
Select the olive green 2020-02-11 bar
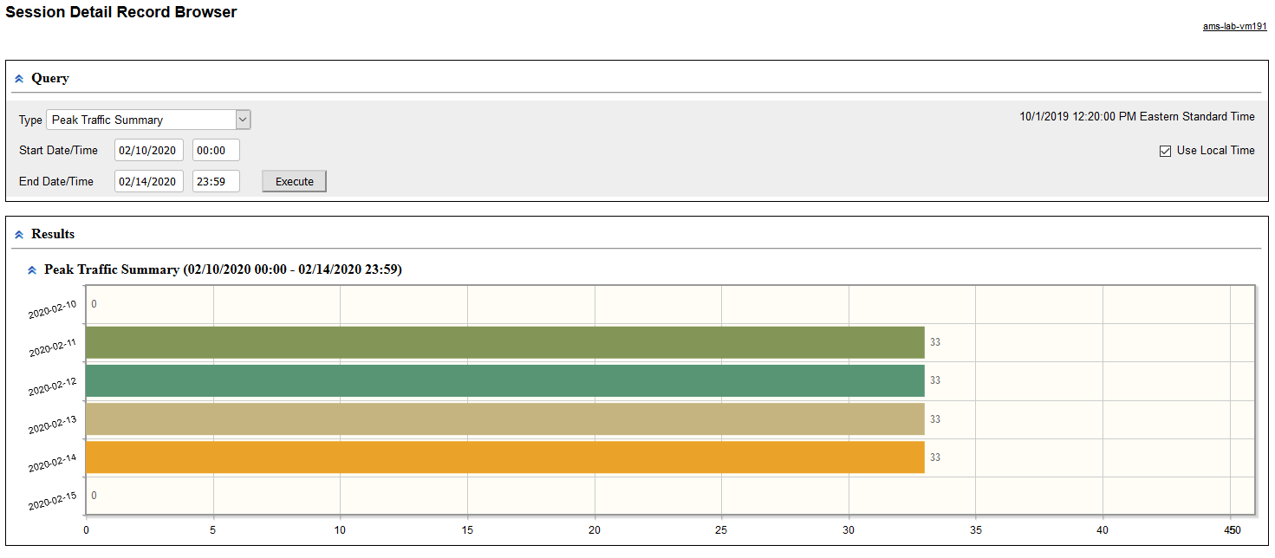[505, 342]
